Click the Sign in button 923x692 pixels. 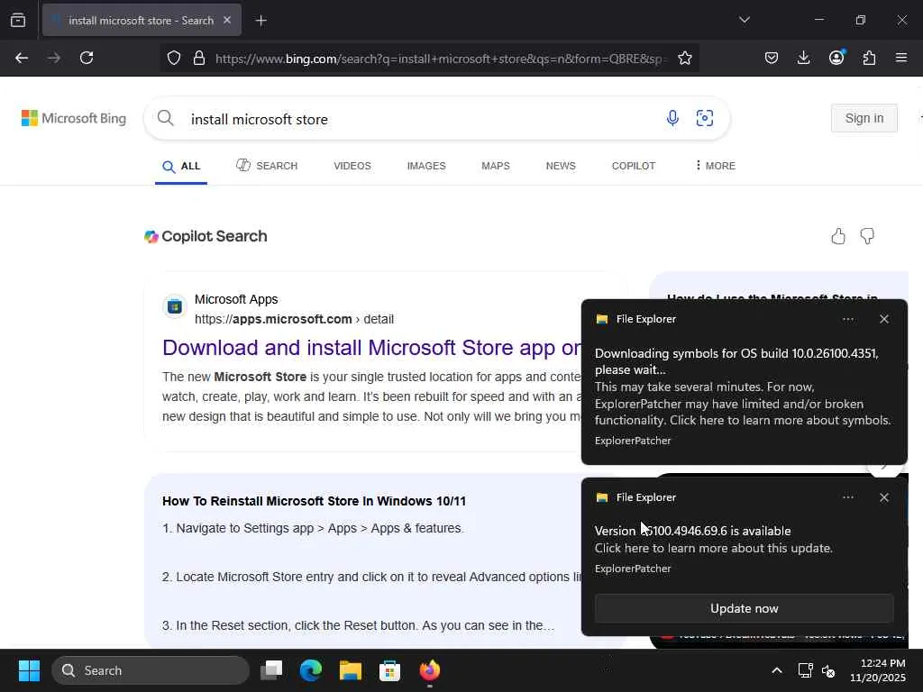pos(864,118)
